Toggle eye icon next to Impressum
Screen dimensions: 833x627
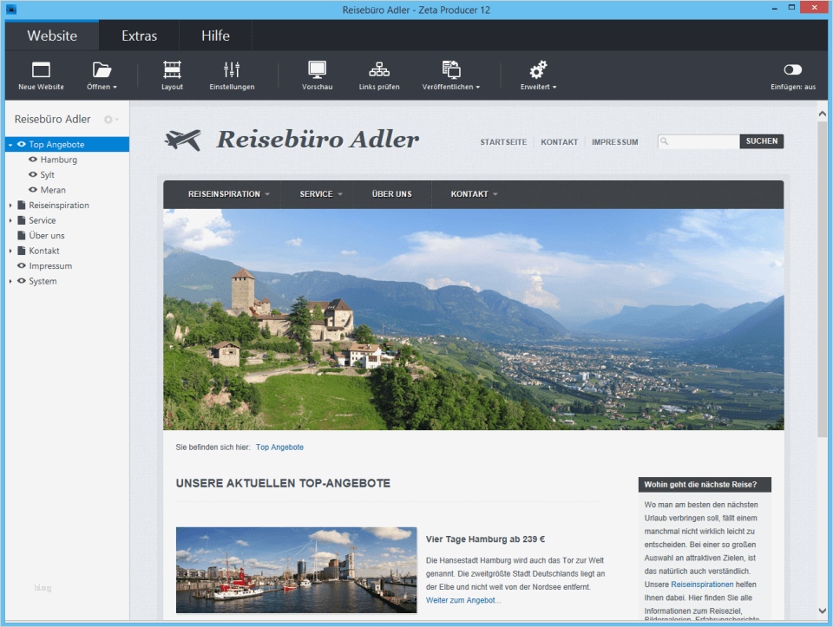[21, 265]
